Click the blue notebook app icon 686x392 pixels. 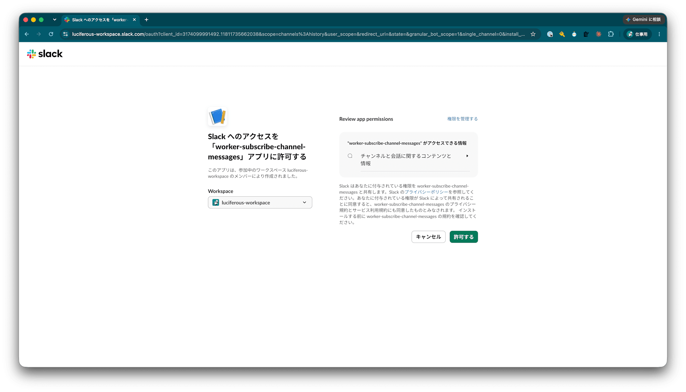(x=217, y=117)
